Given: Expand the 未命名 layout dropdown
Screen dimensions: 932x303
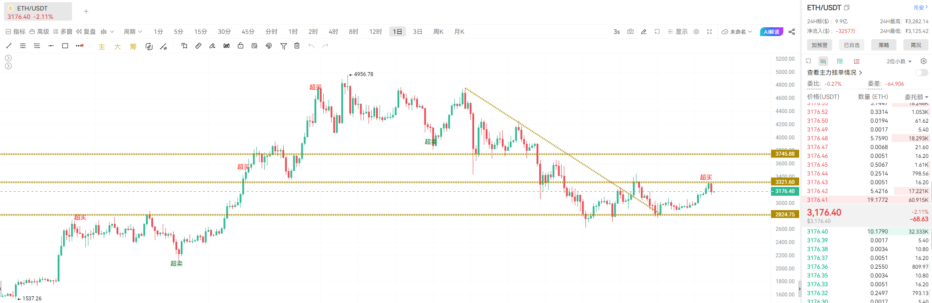Looking at the screenshot, I should pos(737,32).
